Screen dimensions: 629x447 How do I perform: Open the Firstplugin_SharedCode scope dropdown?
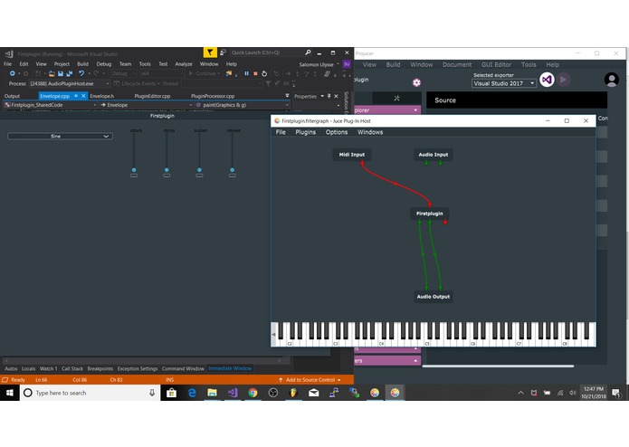(x=51, y=105)
